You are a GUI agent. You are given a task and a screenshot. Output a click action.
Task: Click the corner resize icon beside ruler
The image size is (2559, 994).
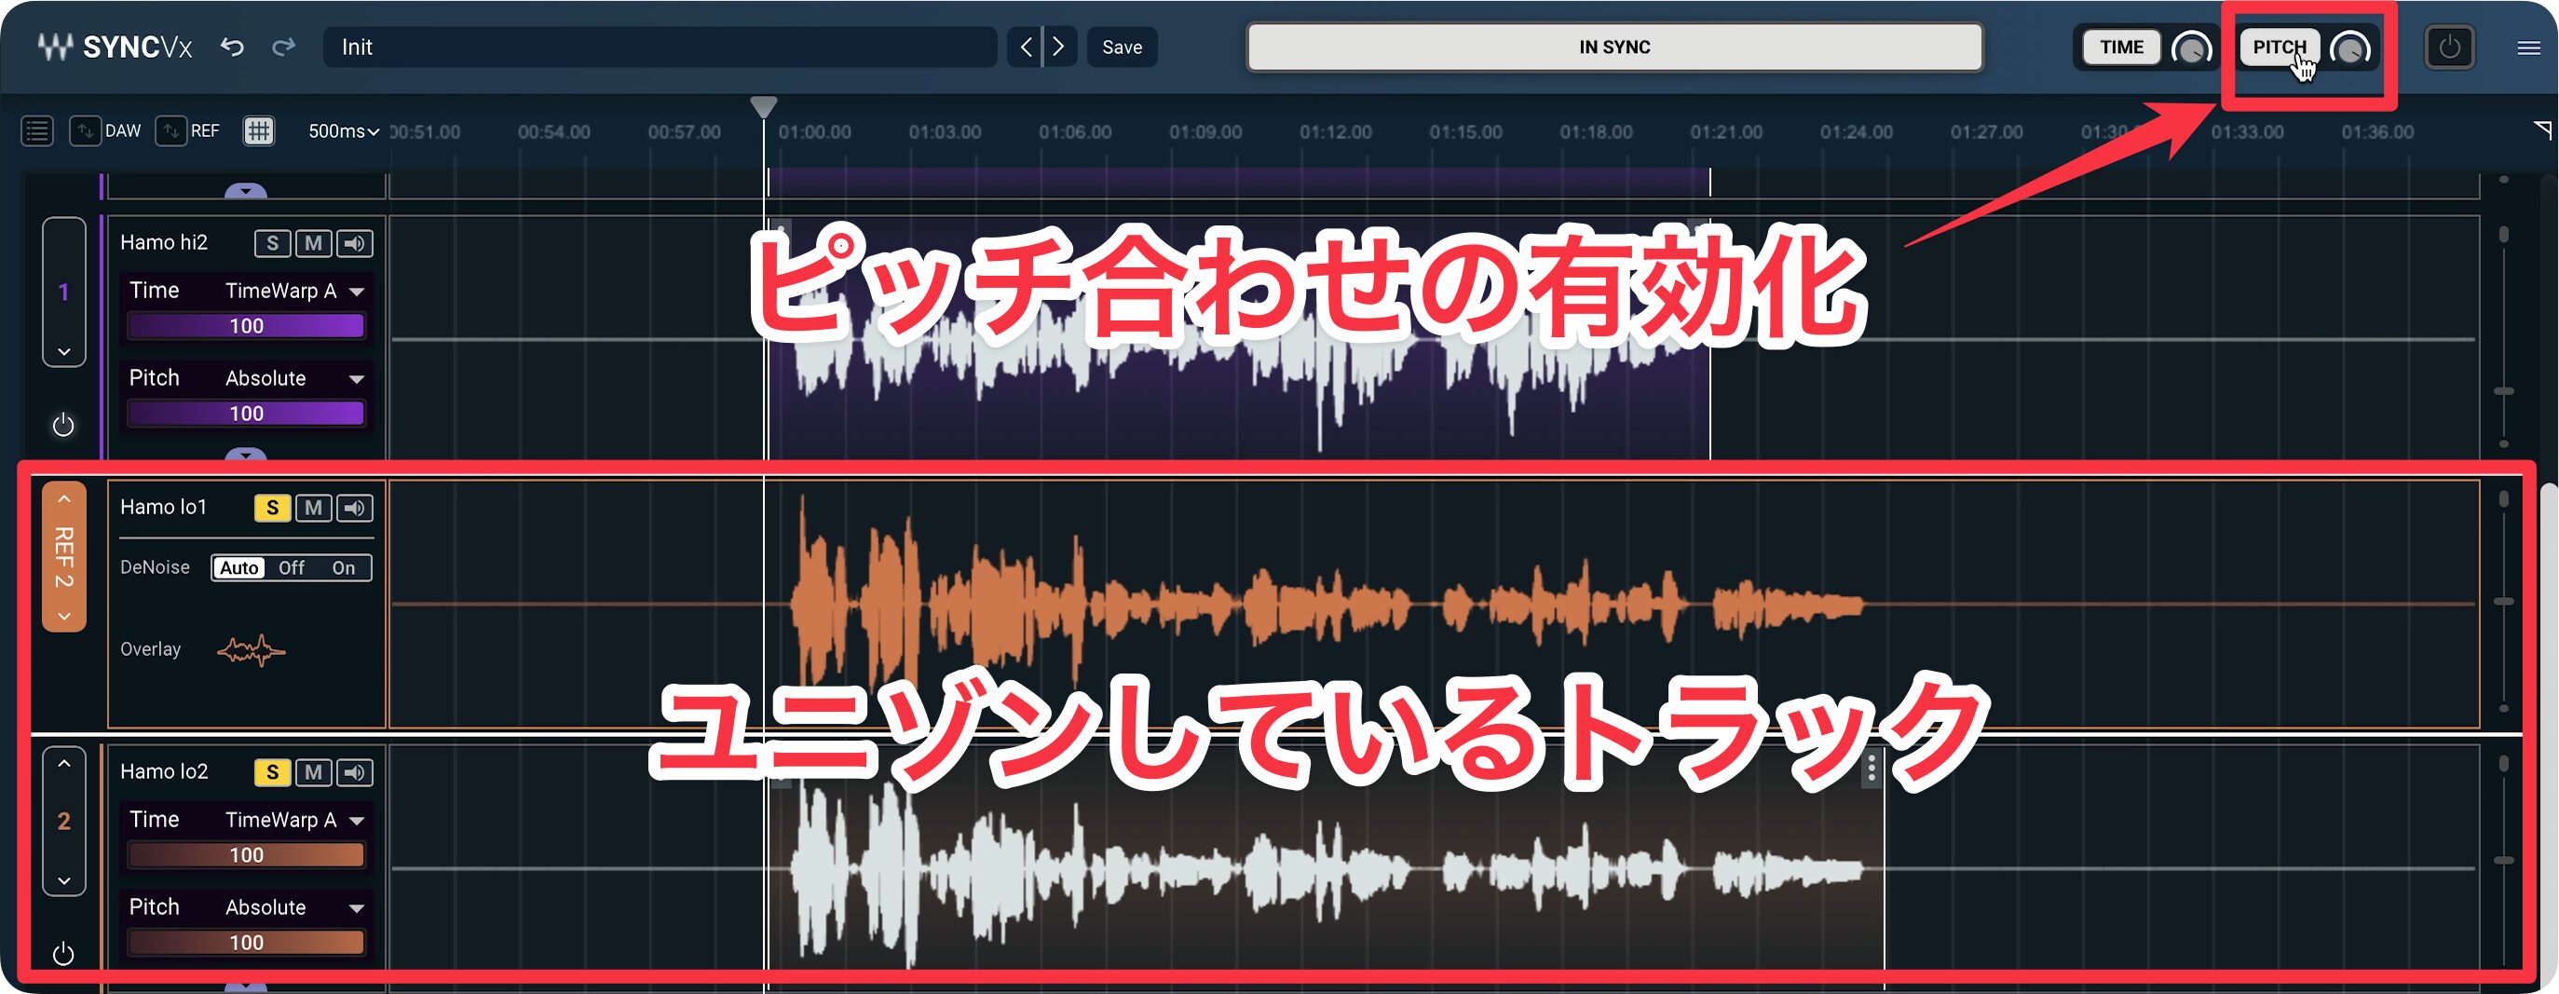2542,129
